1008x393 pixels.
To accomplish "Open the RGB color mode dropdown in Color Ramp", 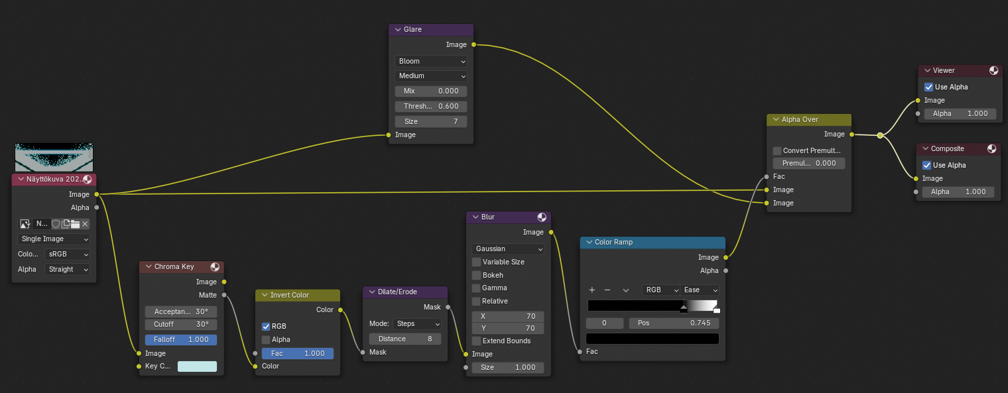I will [x=661, y=290].
